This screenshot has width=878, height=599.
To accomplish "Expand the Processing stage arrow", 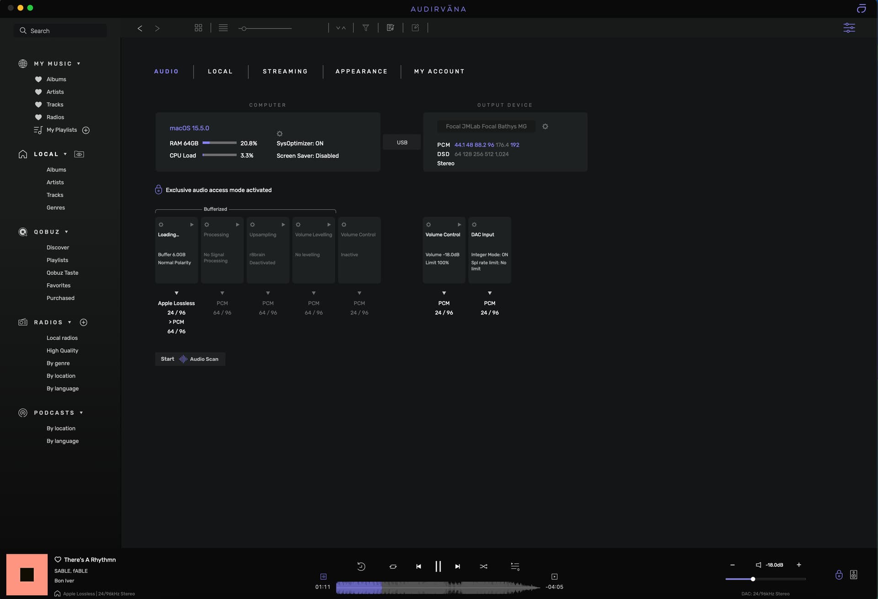I will [238, 225].
